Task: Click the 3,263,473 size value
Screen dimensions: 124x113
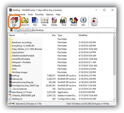Action: click(x=51, y=79)
